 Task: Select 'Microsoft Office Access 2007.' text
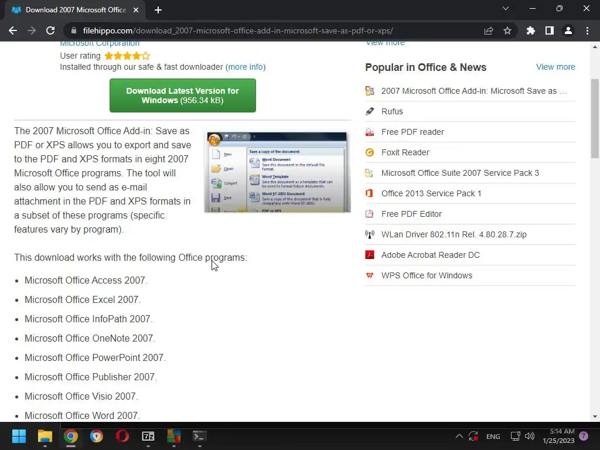click(x=86, y=281)
